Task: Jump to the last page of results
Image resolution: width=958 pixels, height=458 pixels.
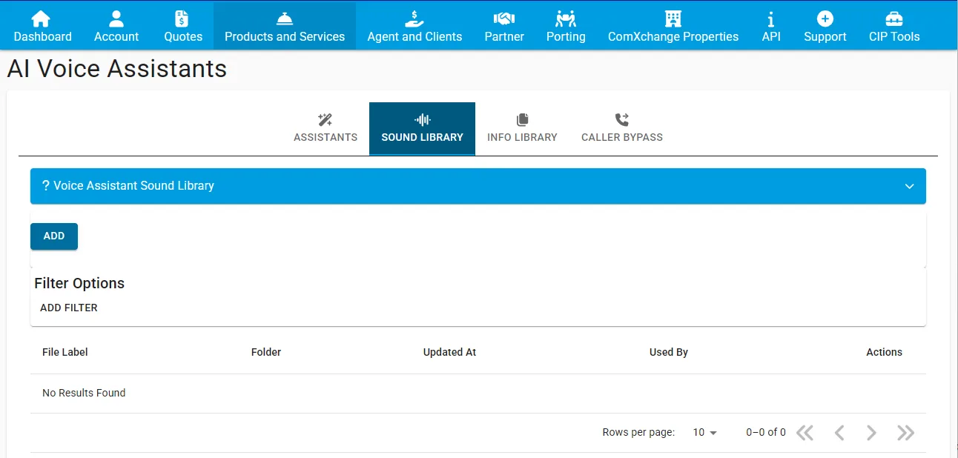Action: coord(905,433)
